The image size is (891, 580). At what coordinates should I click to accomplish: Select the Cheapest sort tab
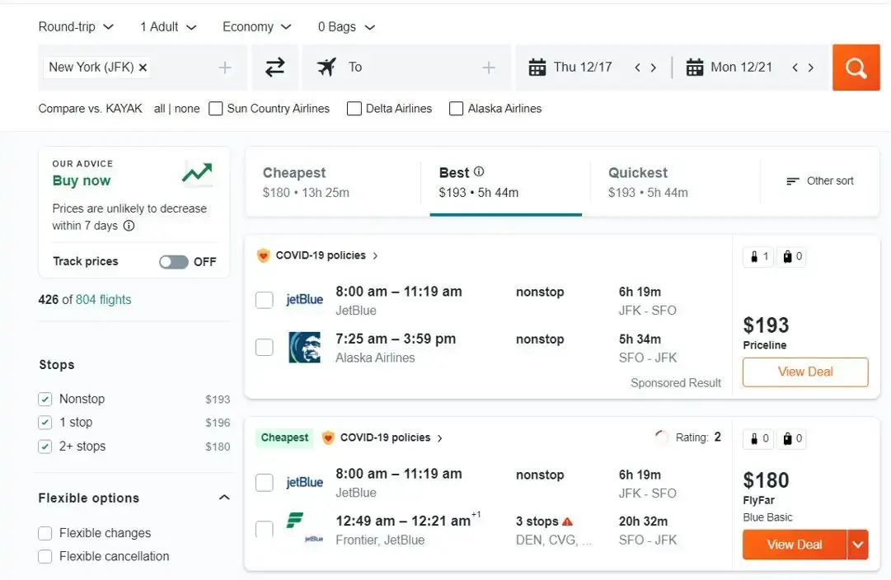pyautogui.click(x=333, y=182)
